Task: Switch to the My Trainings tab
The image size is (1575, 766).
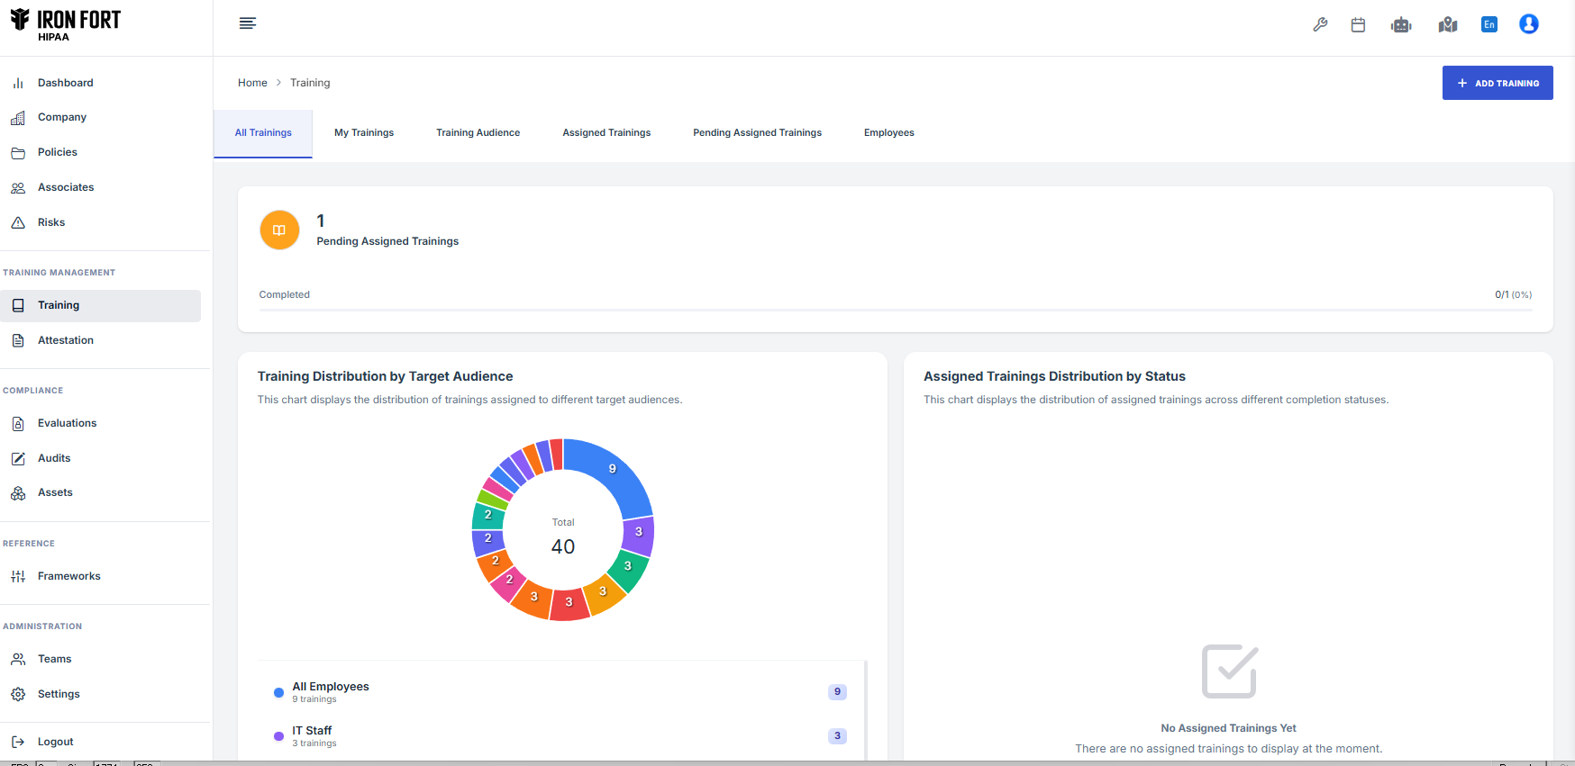Action: (x=364, y=133)
